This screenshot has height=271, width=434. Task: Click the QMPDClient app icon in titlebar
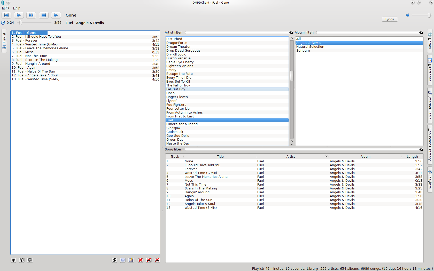tap(3, 3)
